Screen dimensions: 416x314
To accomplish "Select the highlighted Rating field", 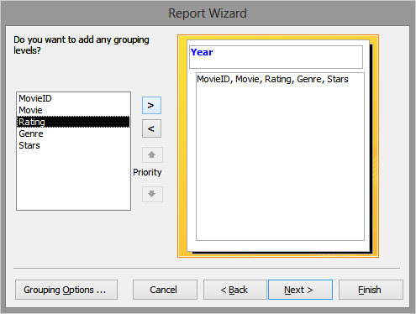I will (x=73, y=122).
